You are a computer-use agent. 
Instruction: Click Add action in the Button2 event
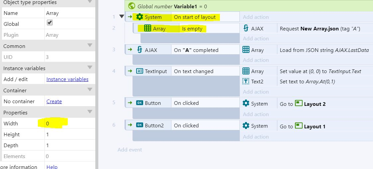[x=256, y=137]
